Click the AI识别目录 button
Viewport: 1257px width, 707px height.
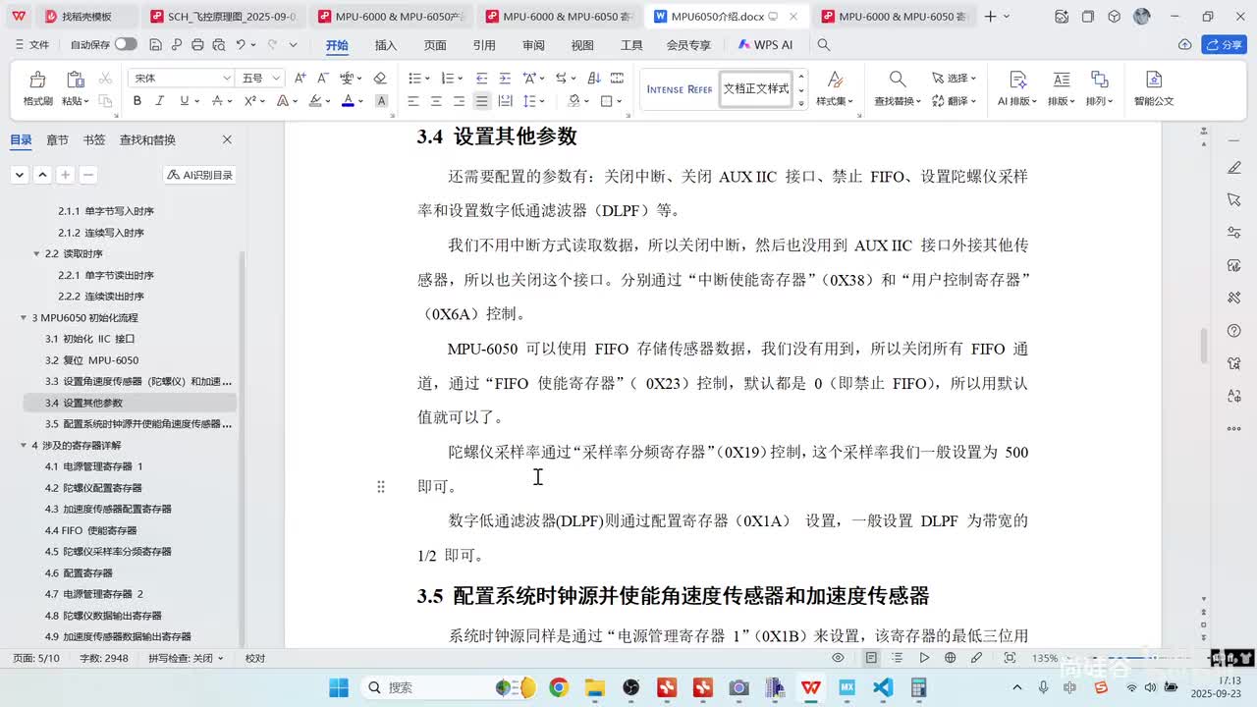pos(200,175)
